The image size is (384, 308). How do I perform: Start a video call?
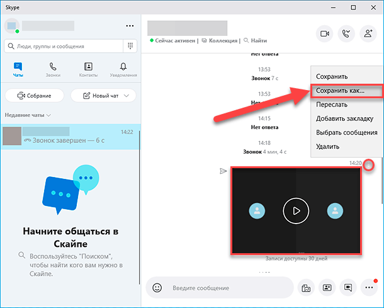pos(324,33)
